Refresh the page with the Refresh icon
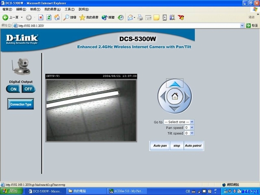 click(x=49, y=17)
